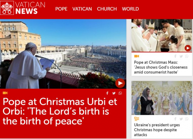
Task: Read 'Pope at Christmas Mass' article
Action: 161,67
